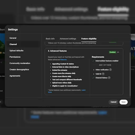Click the Cancel button

pos(113,102)
